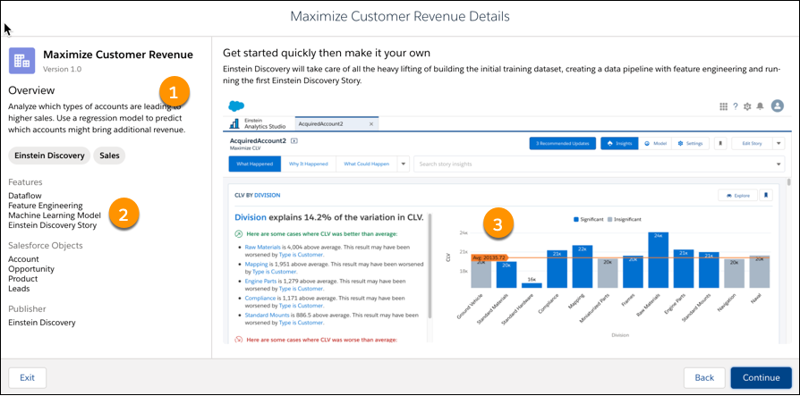The height and width of the screenshot is (396, 800).
Task: Click the Avg: 20135.72 average line label
Action: 489,257
